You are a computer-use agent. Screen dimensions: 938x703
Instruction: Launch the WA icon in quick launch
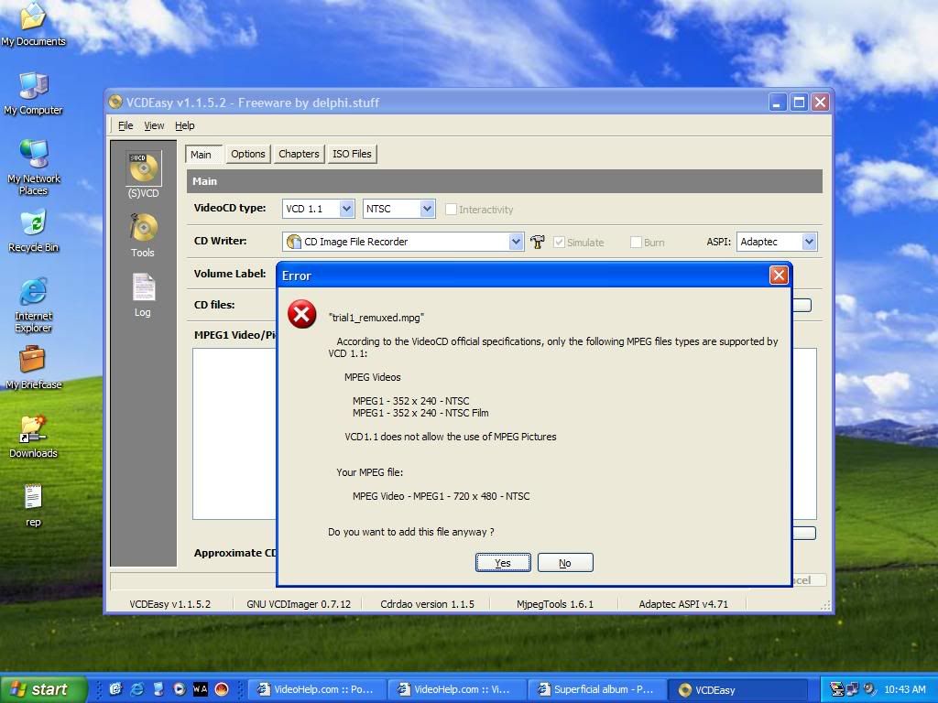coord(201,689)
